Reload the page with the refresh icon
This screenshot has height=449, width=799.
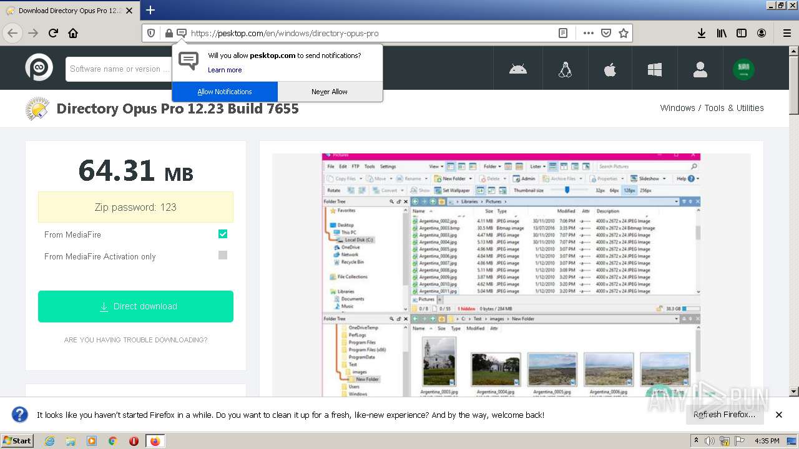pyautogui.click(x=53, y=33)
